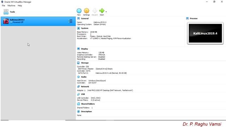The width and height of the screenshot is (226, 127).
Task: Open the Audio settings heading link
Action: coord(84,77)
